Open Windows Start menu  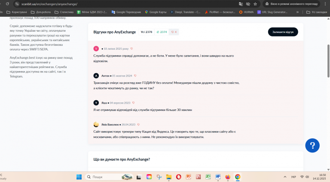[79, 177]
